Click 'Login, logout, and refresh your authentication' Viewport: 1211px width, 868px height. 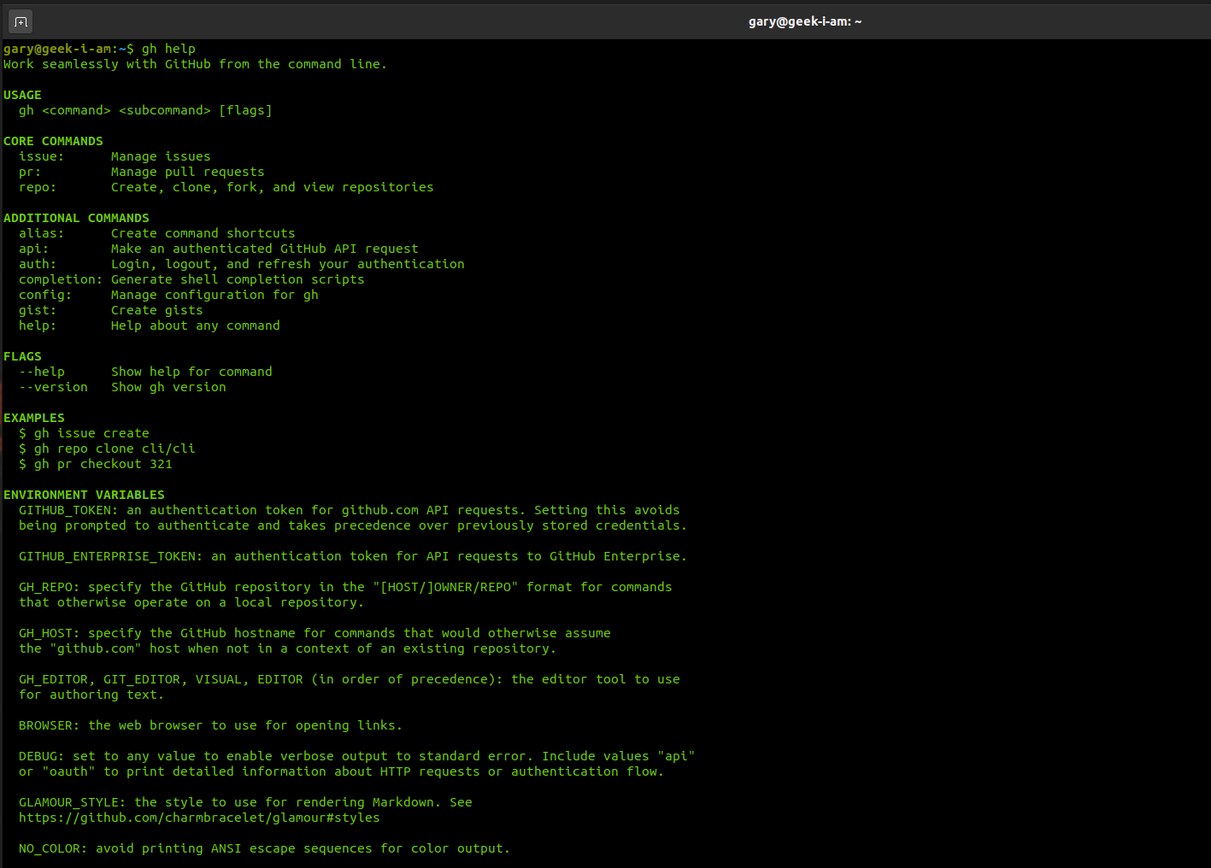pos(288,264)
